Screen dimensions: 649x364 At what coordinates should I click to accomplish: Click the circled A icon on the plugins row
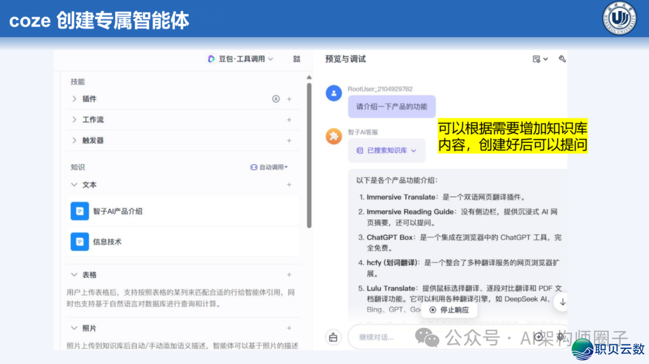276,99
